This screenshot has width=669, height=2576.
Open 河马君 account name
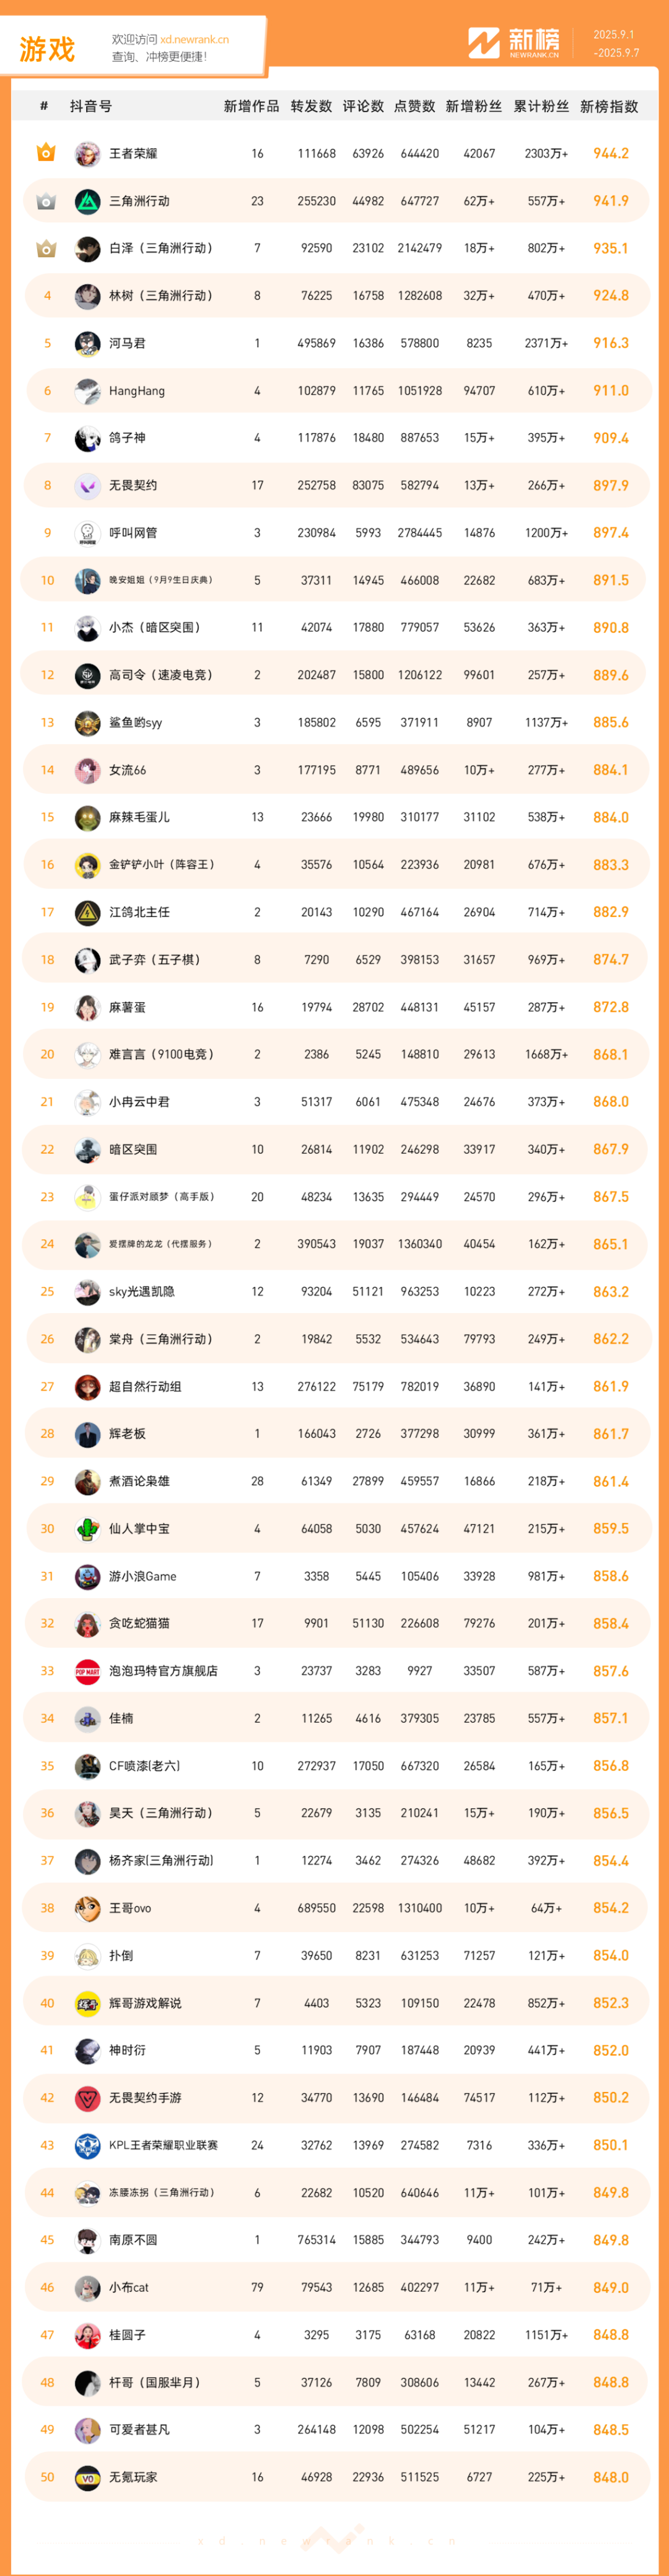point(127,343)
